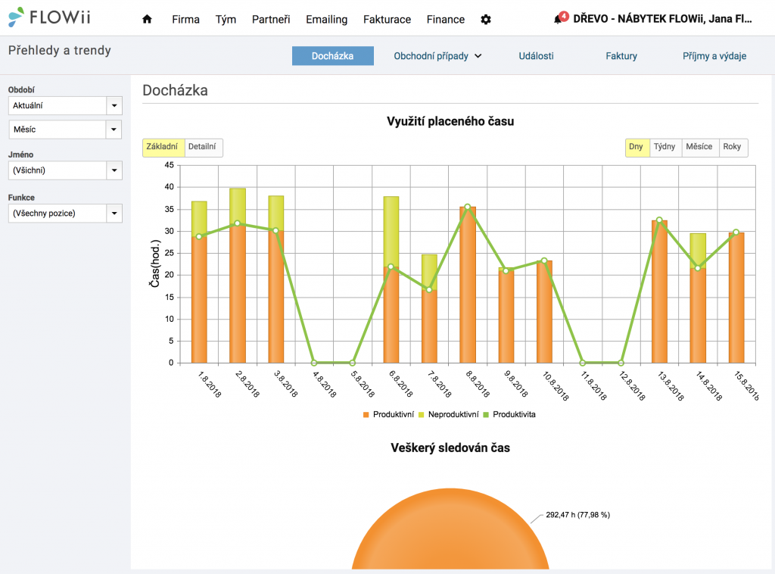
Task: Switch chart to Detailní view
Action: pyautogui.click(x=203, y=148)
